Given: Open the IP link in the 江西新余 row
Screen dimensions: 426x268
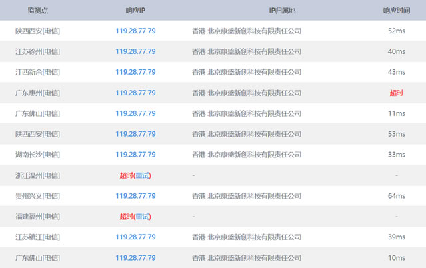Looking at the screenshot, I should click(x=135, y=72).
